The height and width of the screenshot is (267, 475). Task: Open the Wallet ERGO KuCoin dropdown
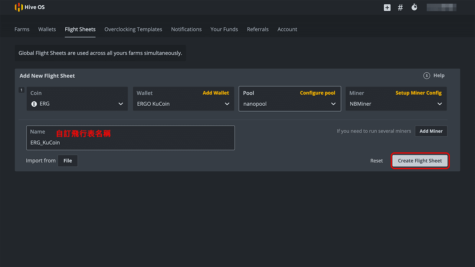click(x=227, y=104)
